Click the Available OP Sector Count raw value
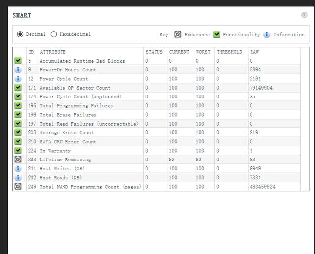 262,88
